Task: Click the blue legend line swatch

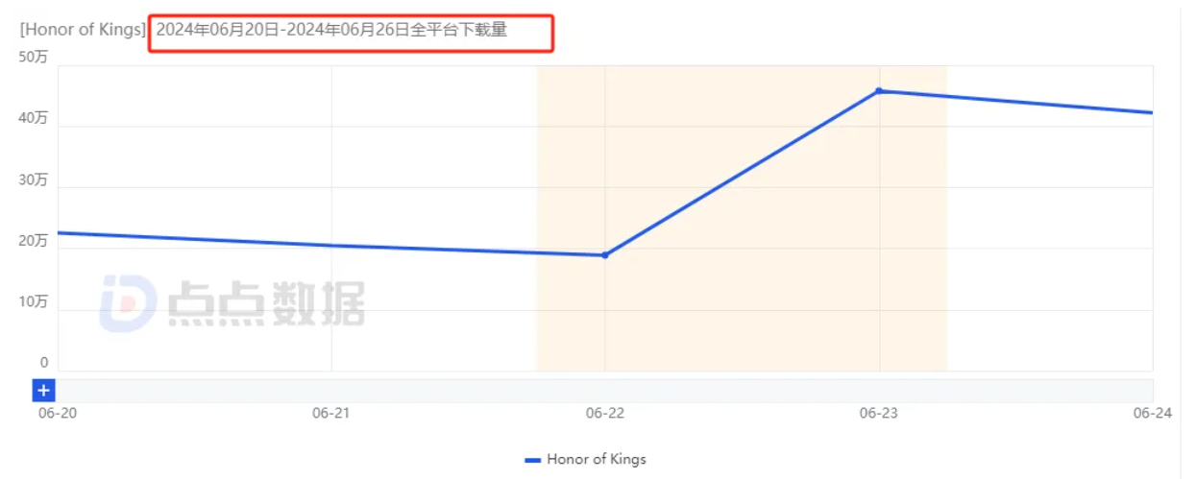Action: point(533,460)
